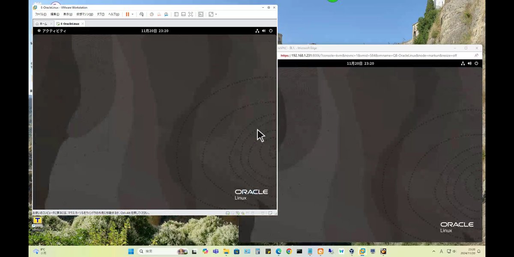Click the message log icon in VMware status bar
The image size is (514, 257).
(x=270, y=213)
